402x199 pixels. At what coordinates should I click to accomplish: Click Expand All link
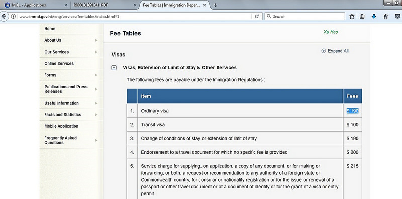(335, 51)
